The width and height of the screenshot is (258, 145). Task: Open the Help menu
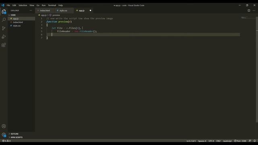tap(60, 5)
